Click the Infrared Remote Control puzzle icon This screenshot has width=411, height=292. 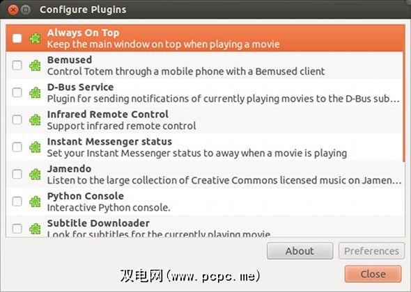(x=35, y=120)
